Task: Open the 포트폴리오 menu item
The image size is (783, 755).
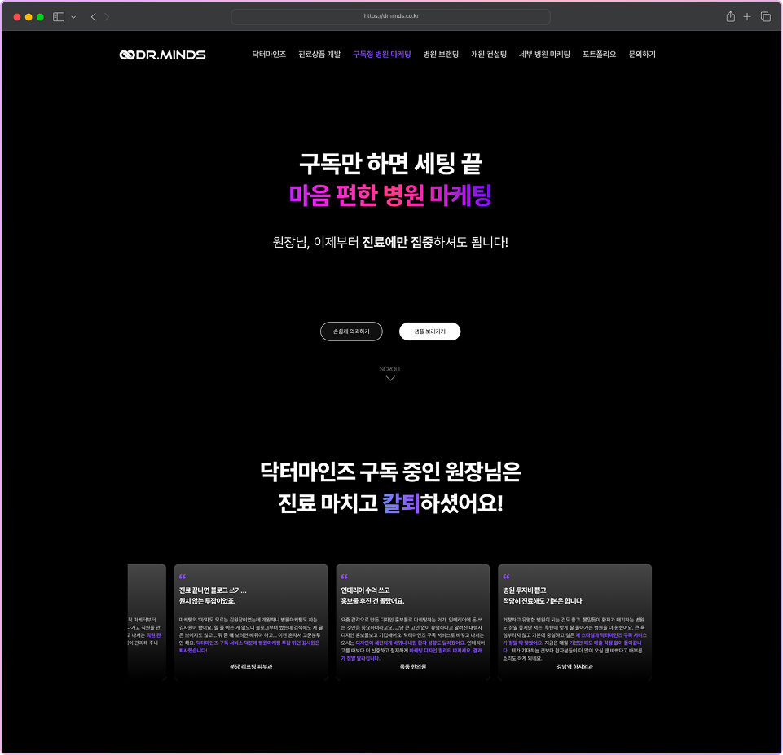Action: tap(599, 55)
